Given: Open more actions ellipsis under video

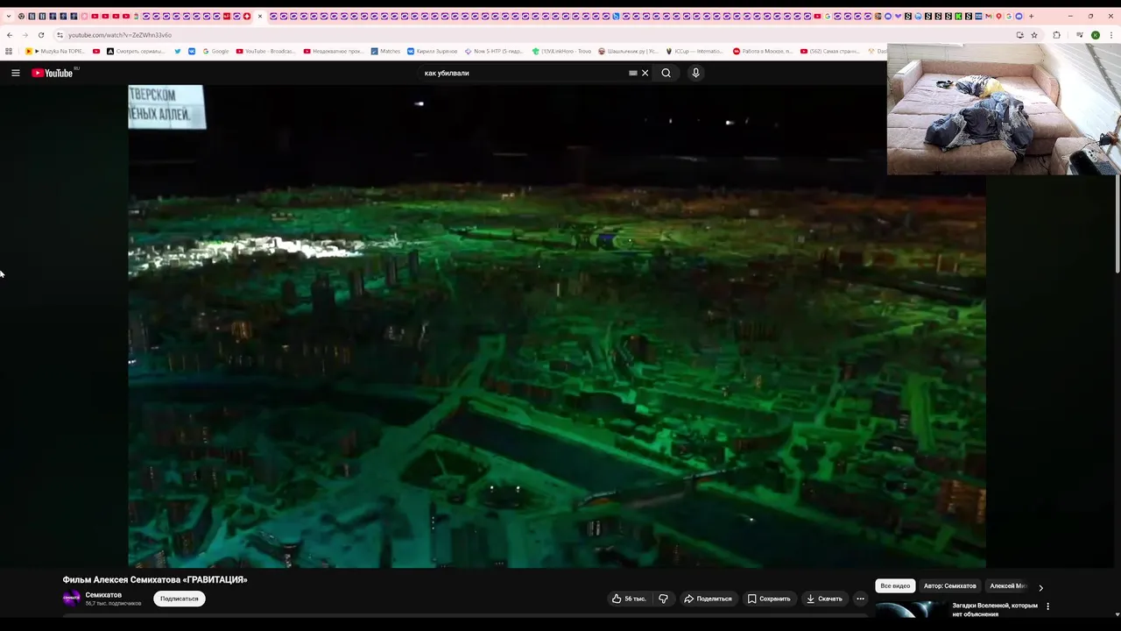Looking at the screenshot, I should coord(861,599).
